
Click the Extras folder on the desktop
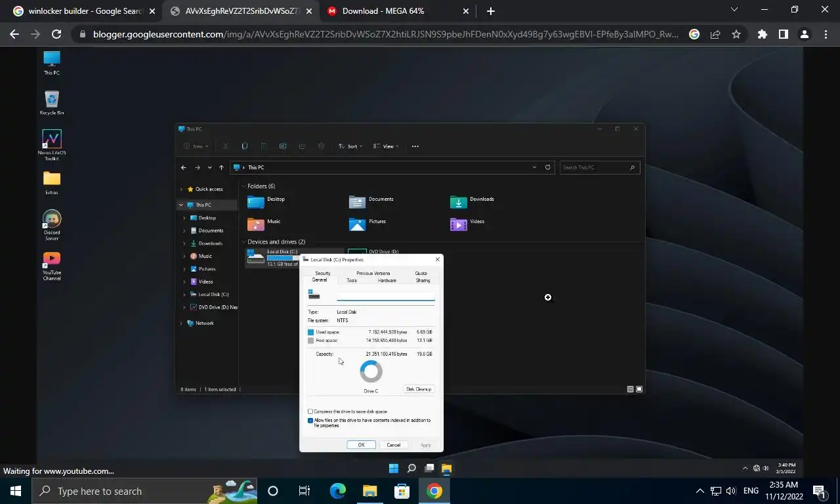click(52, 182)
